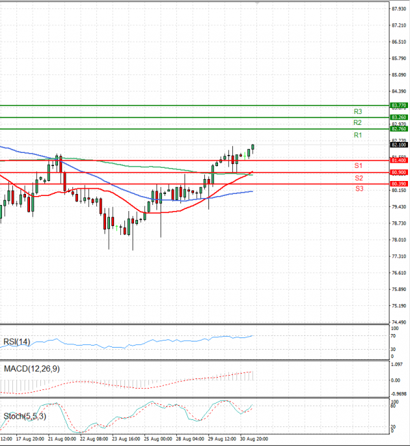Click the 28 Aug 04:00 time label
The image size is (410, 446).
(190, 439)
